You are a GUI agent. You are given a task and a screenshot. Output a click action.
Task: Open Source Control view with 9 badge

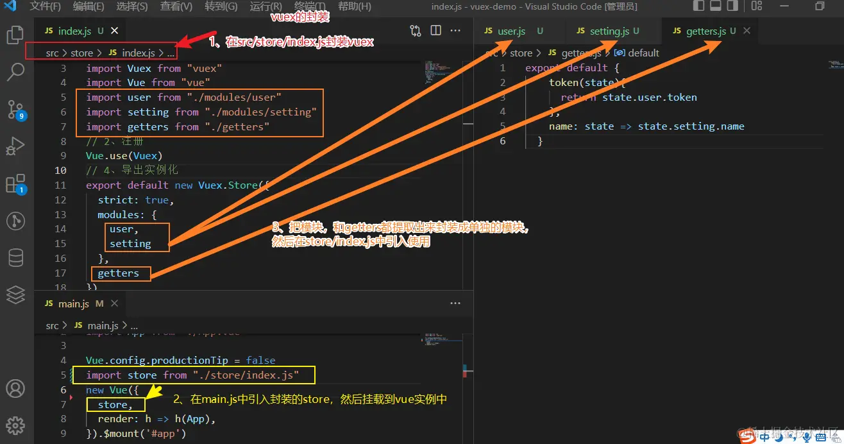[15, 109]
